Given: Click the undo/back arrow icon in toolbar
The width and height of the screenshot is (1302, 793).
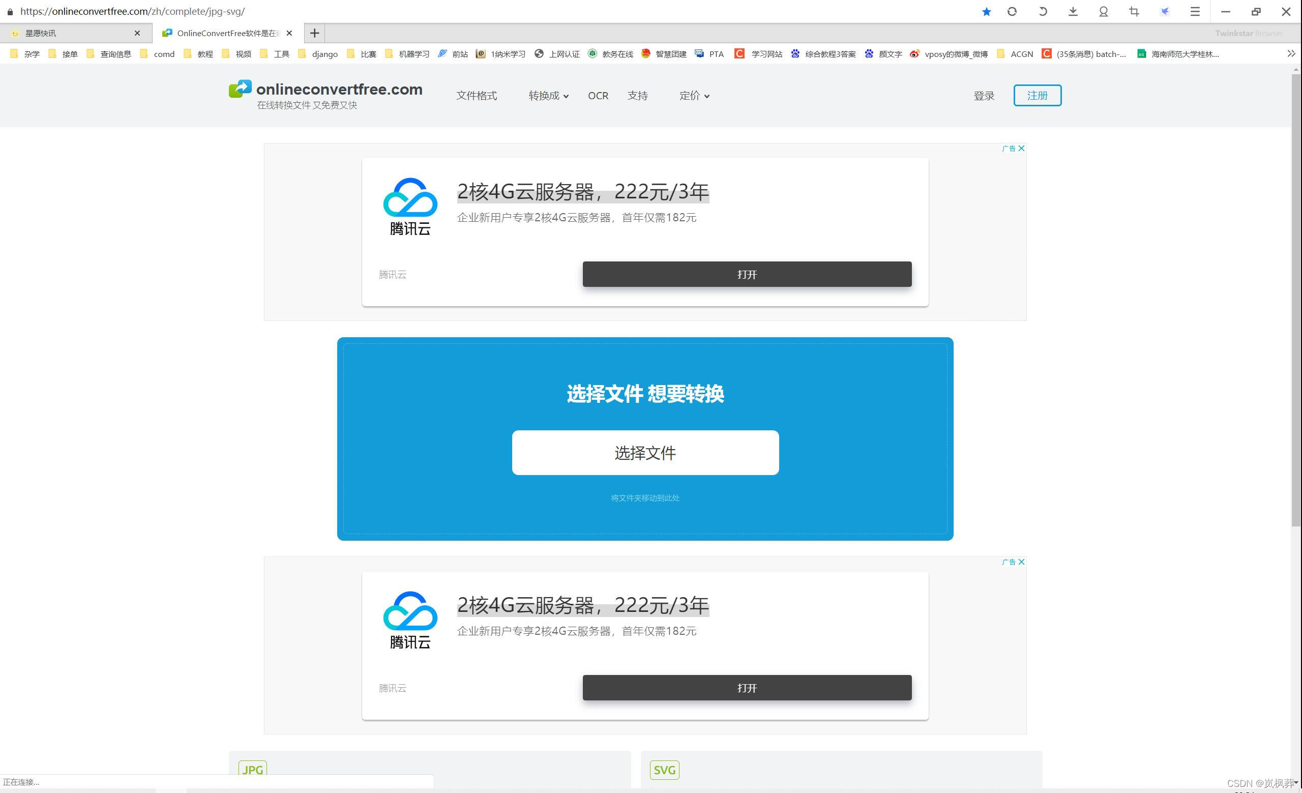Looking at the screenshot, I should pos(1043,12).
